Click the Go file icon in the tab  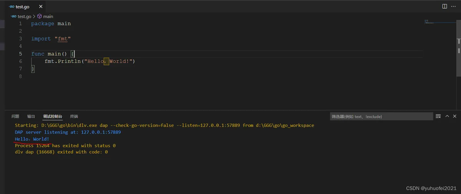point(12,7)
